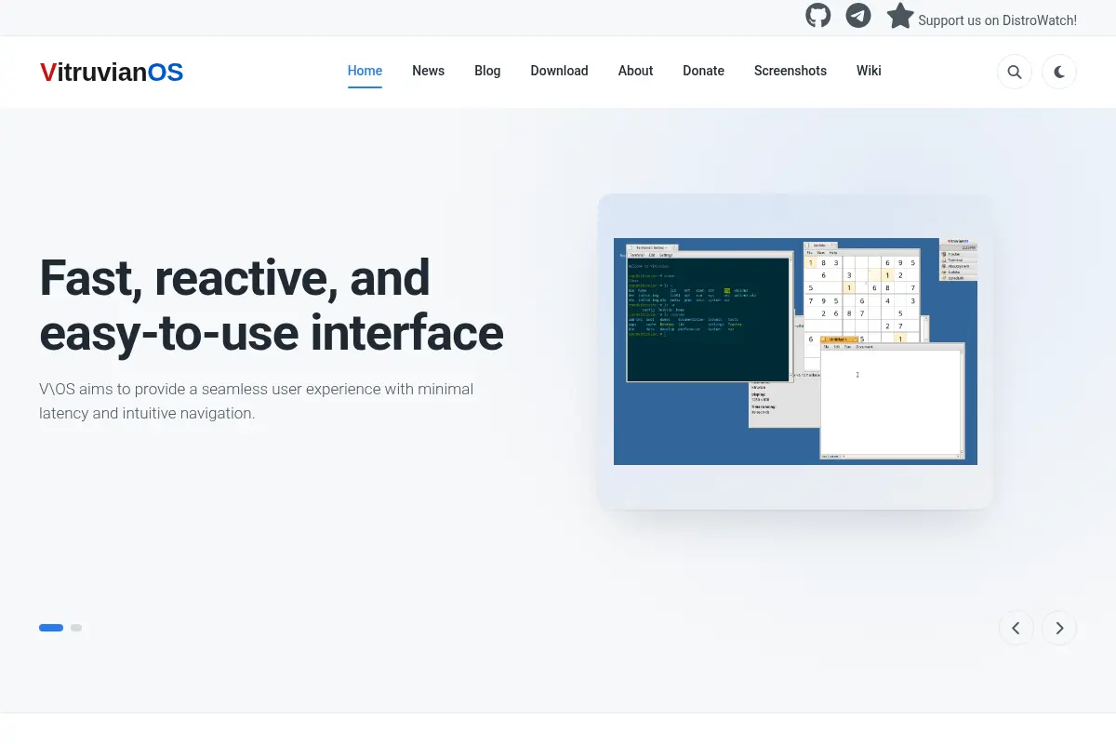Open the News page
This screenshot has width=1116, height=744.
tap(428, 71)
